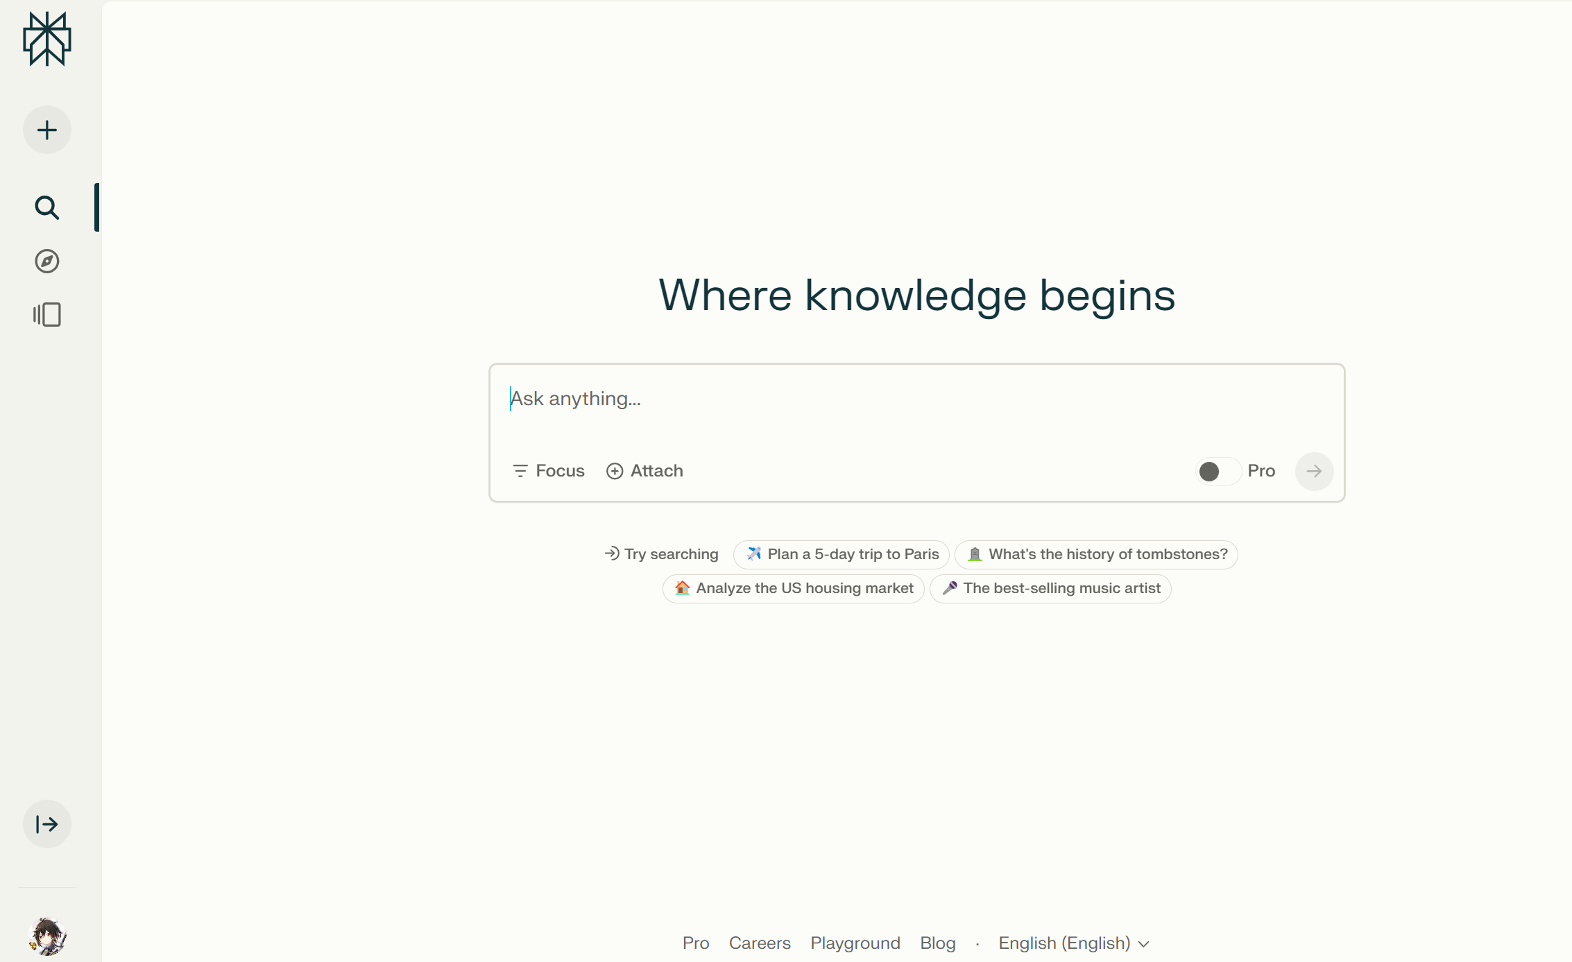Click the attach file plus icon

tap(614, 470)
